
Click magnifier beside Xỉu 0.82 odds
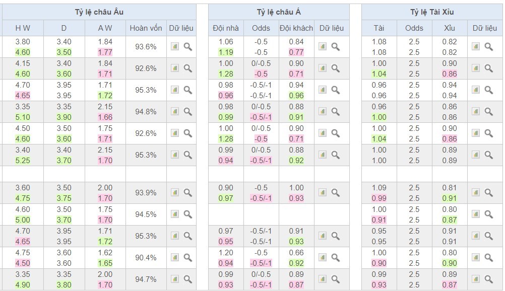488,47
